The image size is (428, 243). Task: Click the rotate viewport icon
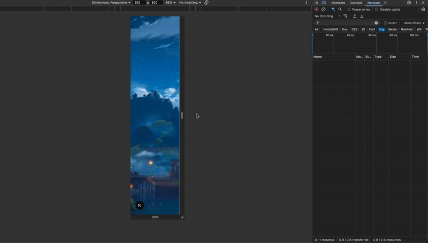tap(206, 3)
